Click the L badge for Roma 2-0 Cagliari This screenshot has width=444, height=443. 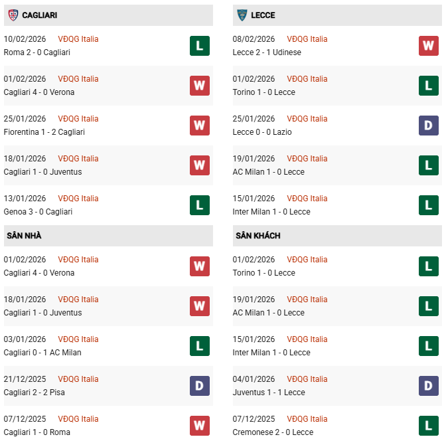[x=200, y=46]
